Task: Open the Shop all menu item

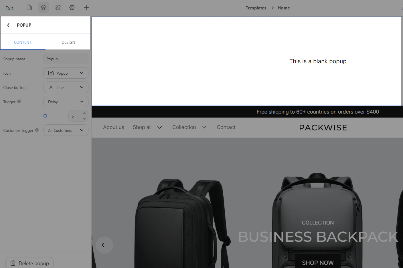Action: click(142, 127)
